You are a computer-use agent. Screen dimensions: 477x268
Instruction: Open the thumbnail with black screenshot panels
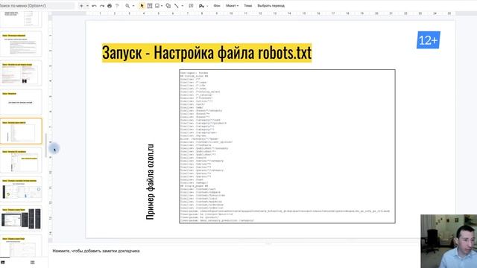pyautogui.click(x=22, y=218)
